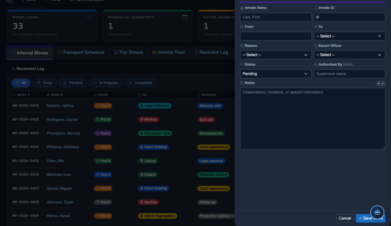This screenshot has height=226, width=391.
Task: Click the Inmate Name input field
Action: pos(276,17)
